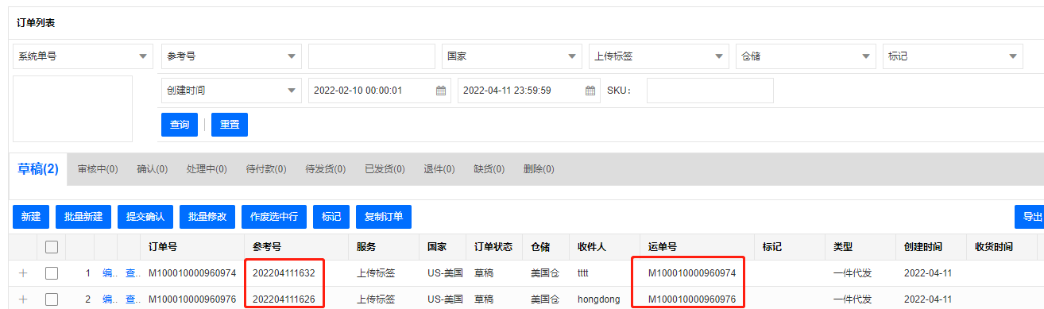1044x309 pixels.
Task: Click the start time field 2022-02-10 00:00:01
Action: (380, 91)
